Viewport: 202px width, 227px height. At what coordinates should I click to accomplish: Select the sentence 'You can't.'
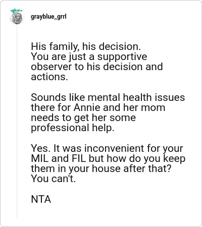click(54, 179)
